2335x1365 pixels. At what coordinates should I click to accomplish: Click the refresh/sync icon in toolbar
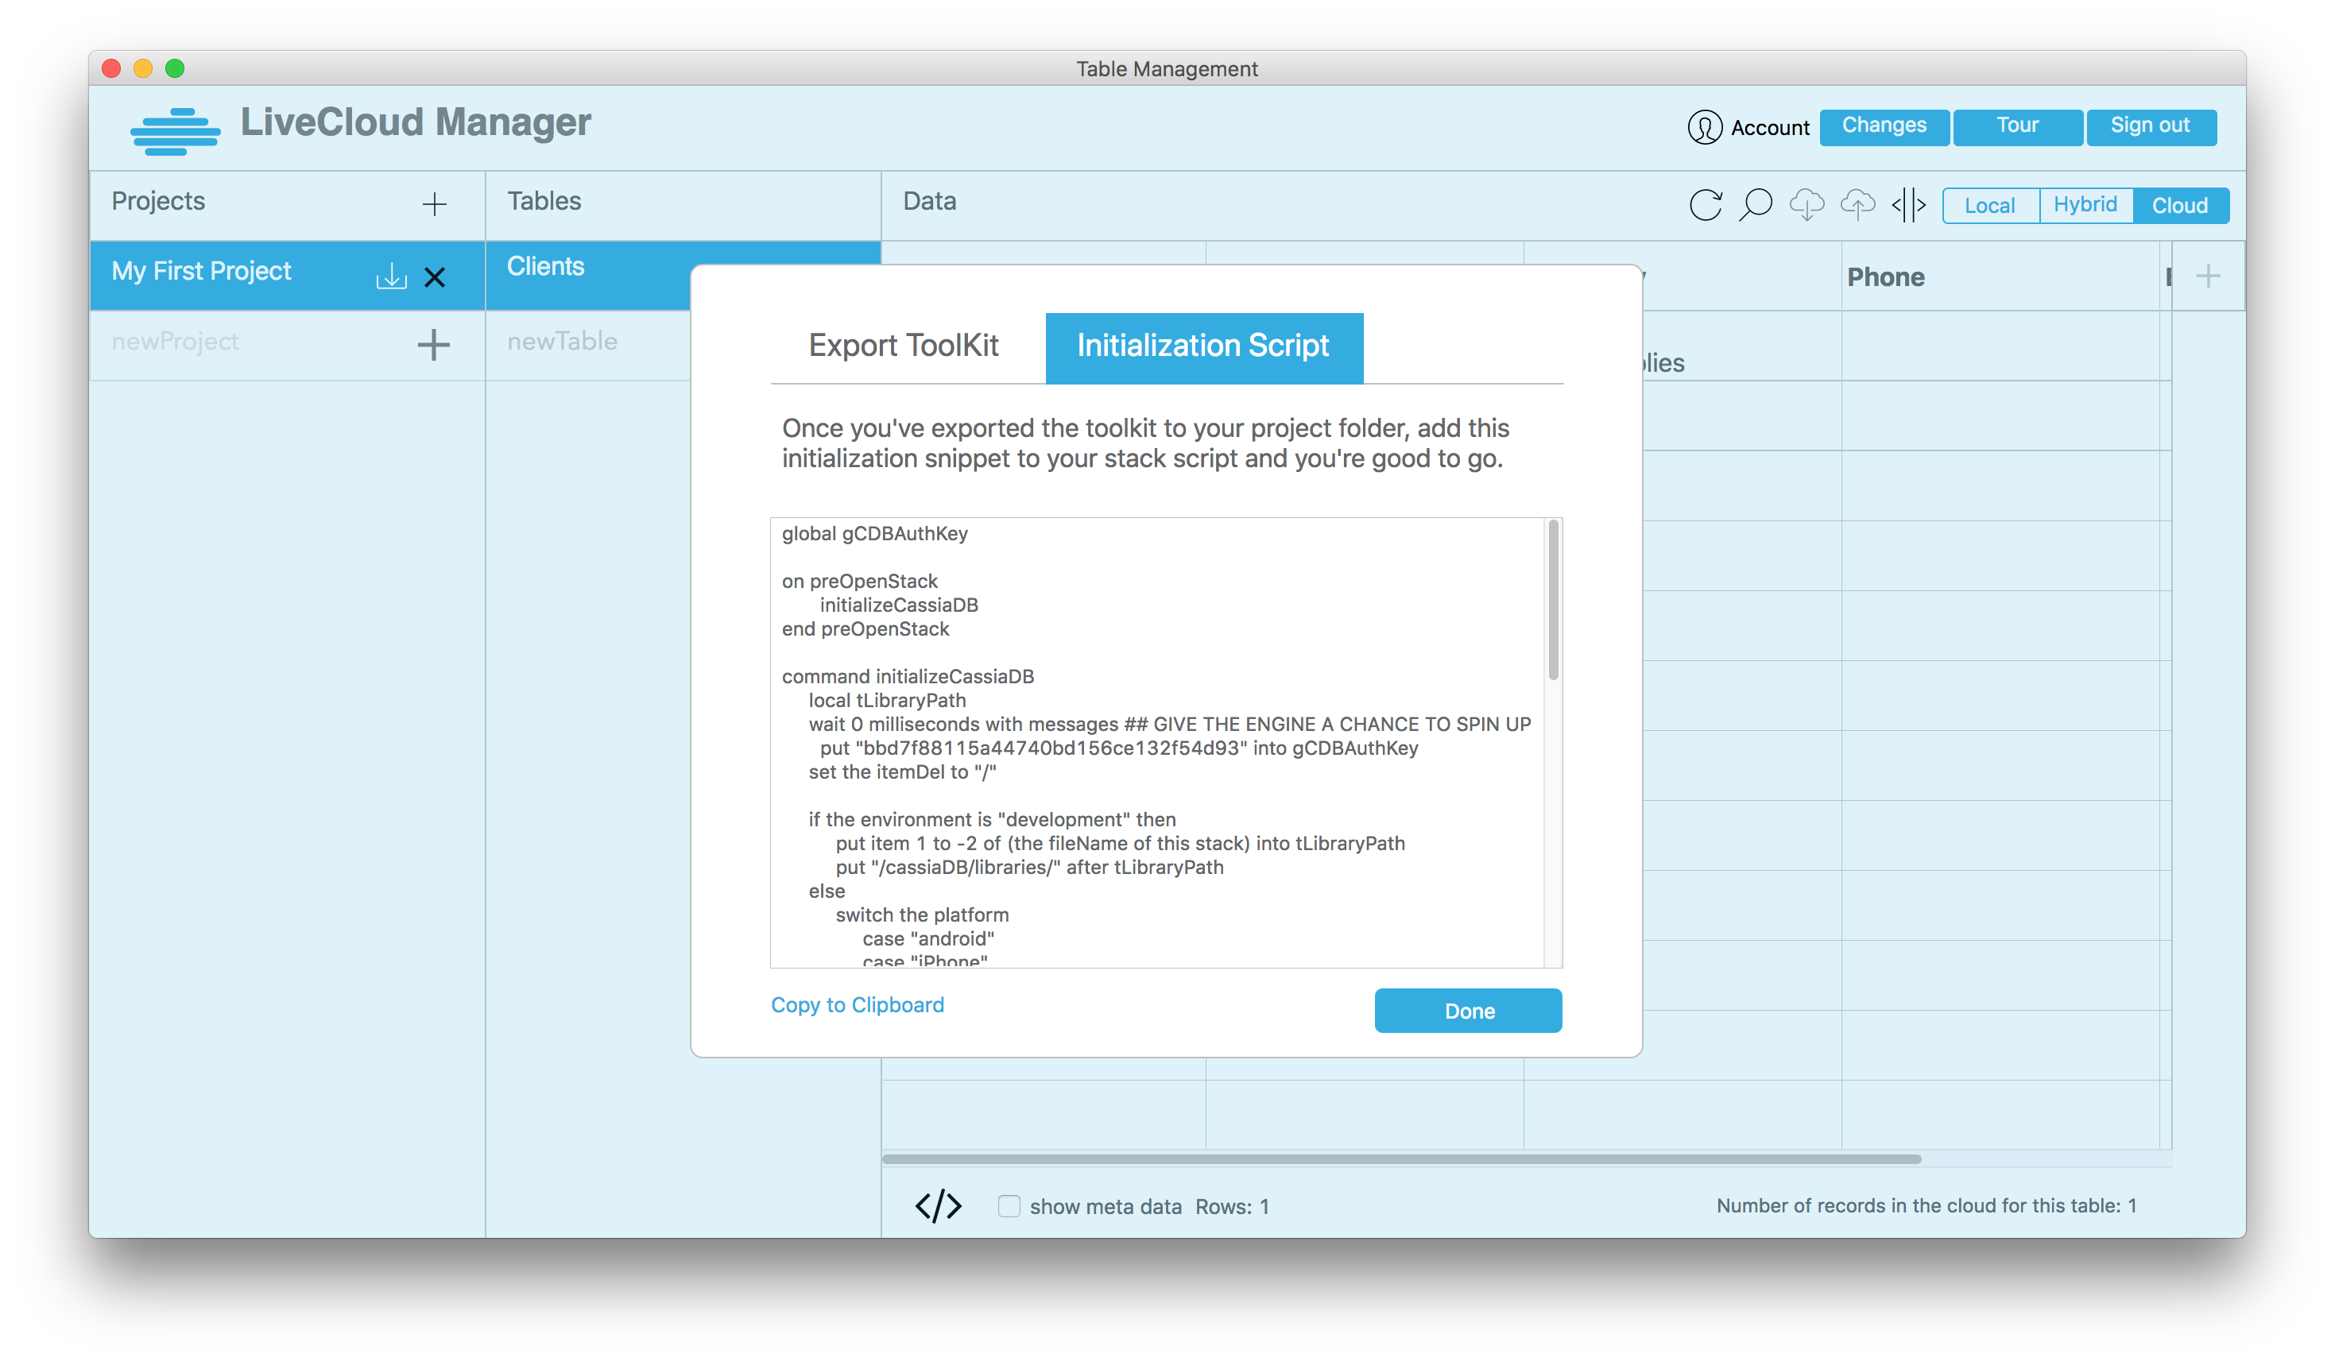(1710, 203)
